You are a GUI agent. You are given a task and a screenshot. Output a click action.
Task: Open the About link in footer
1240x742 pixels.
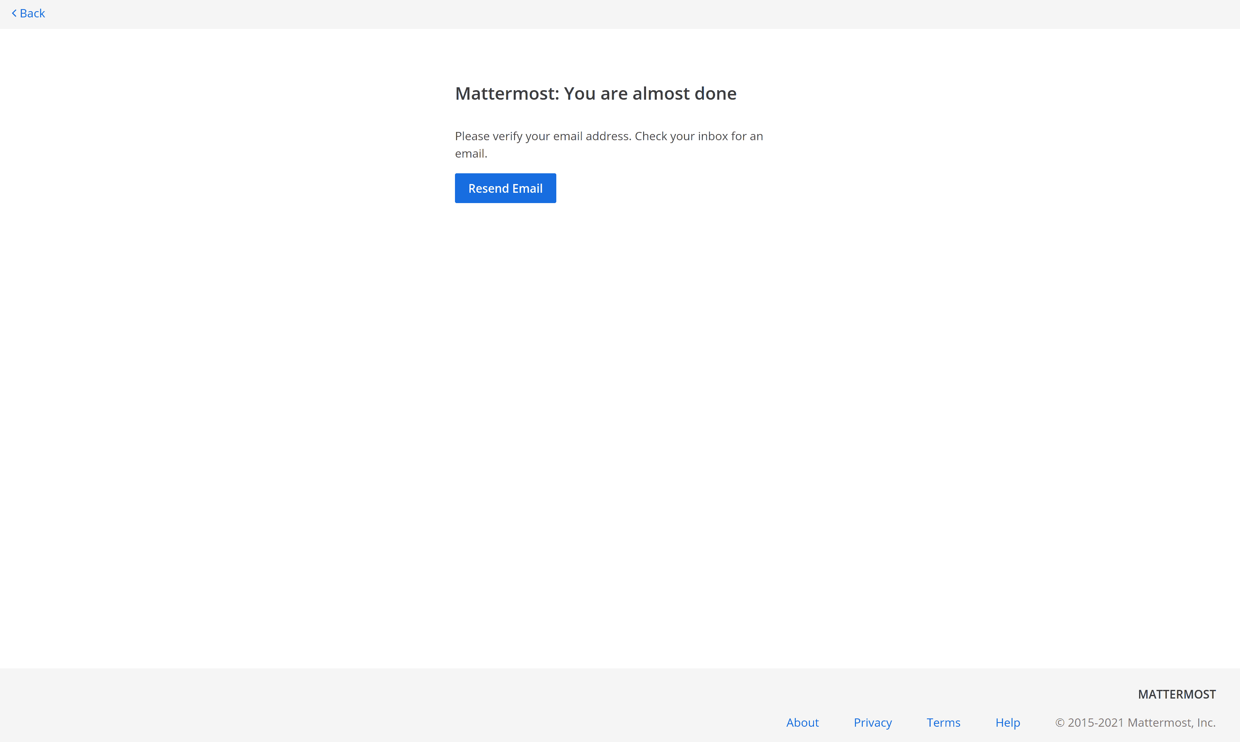pyautogui.click(x=802, y=722)
